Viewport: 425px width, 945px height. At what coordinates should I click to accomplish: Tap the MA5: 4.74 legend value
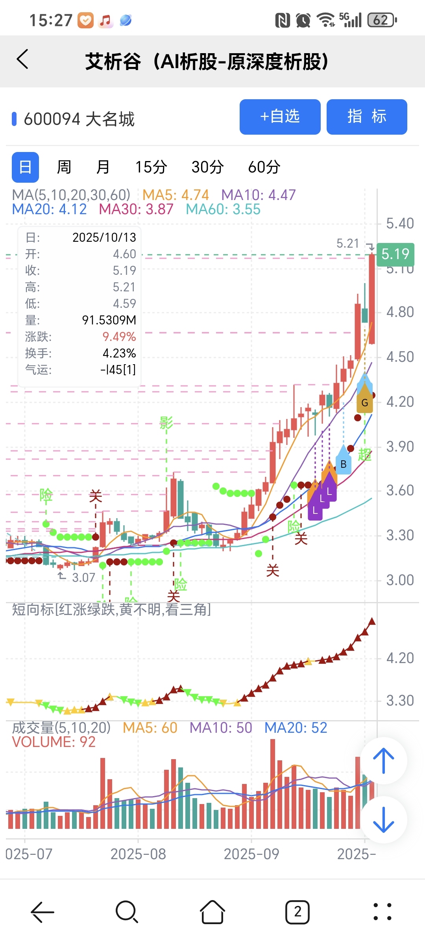point(176,195)
